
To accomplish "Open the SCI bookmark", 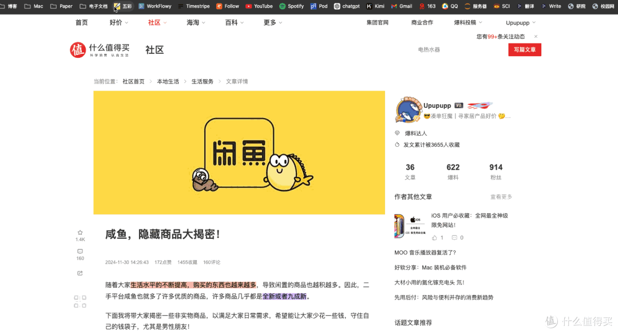I will pos(501,6).
